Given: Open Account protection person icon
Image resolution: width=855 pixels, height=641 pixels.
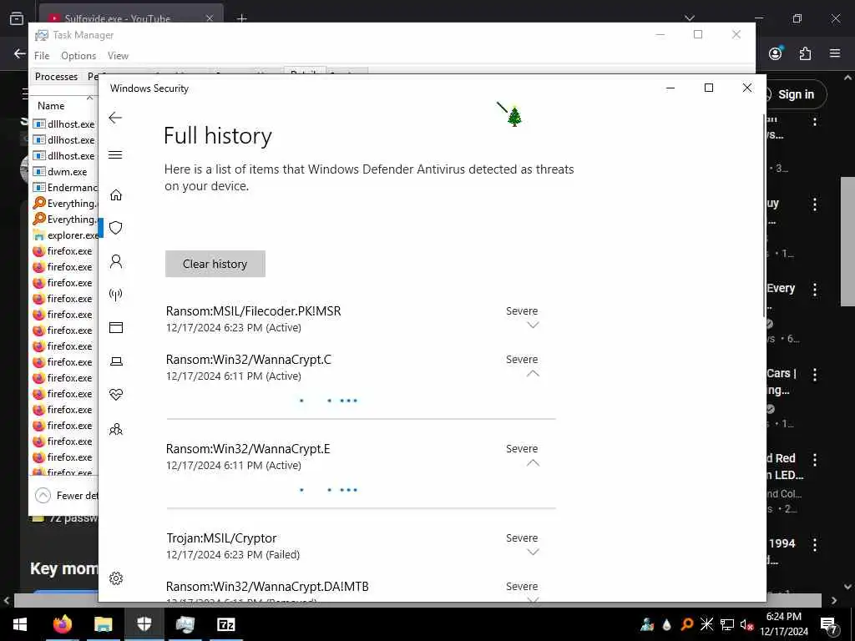Looking at the screenshot, I should click(x=115, y=261).
